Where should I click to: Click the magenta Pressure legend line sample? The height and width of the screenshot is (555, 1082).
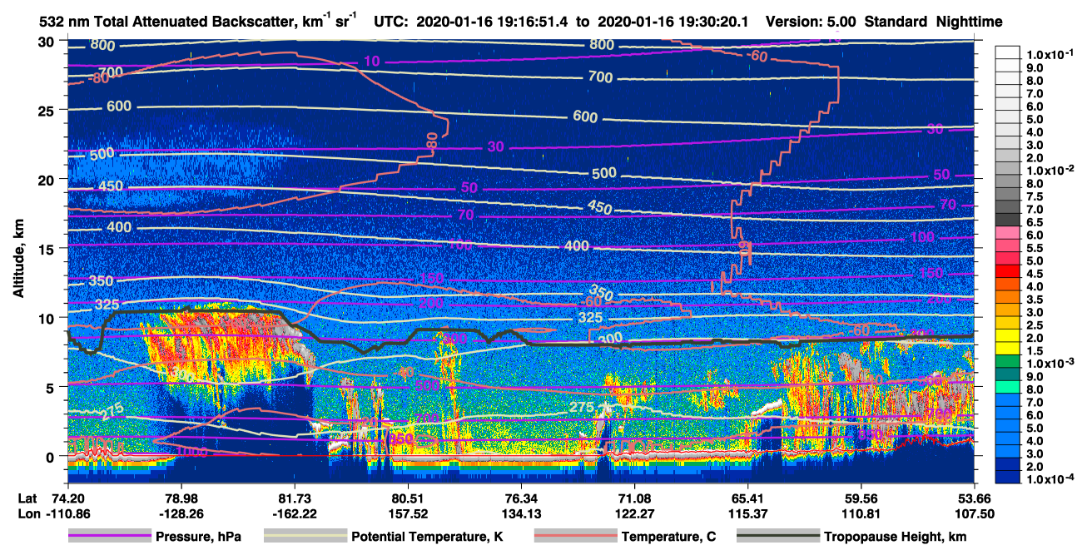(x=110, y=536)
